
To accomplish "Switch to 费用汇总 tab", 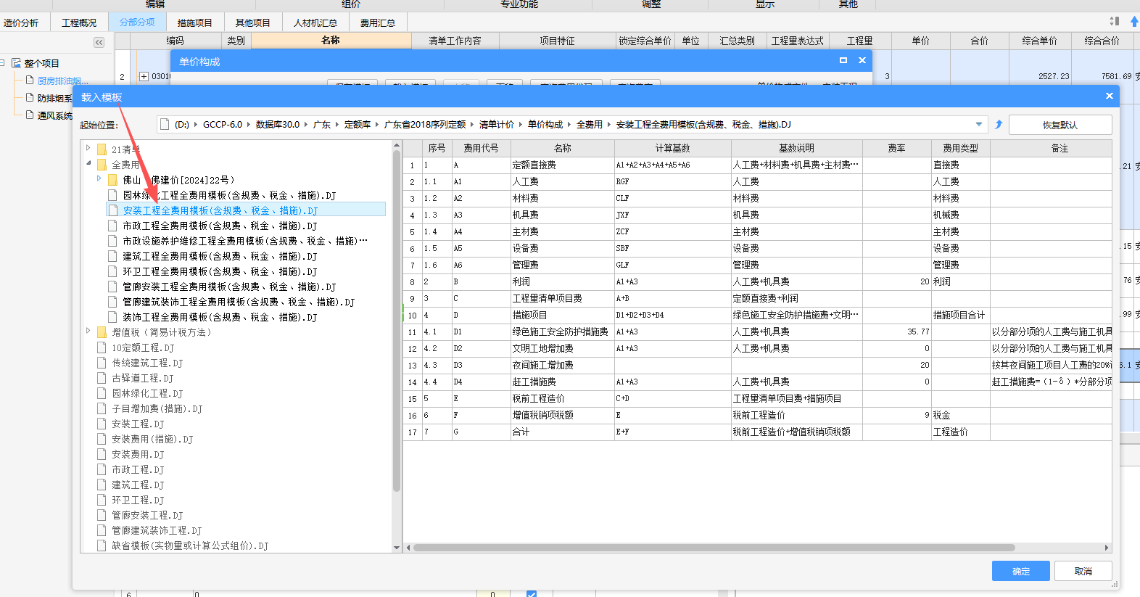I will (378, 22).
